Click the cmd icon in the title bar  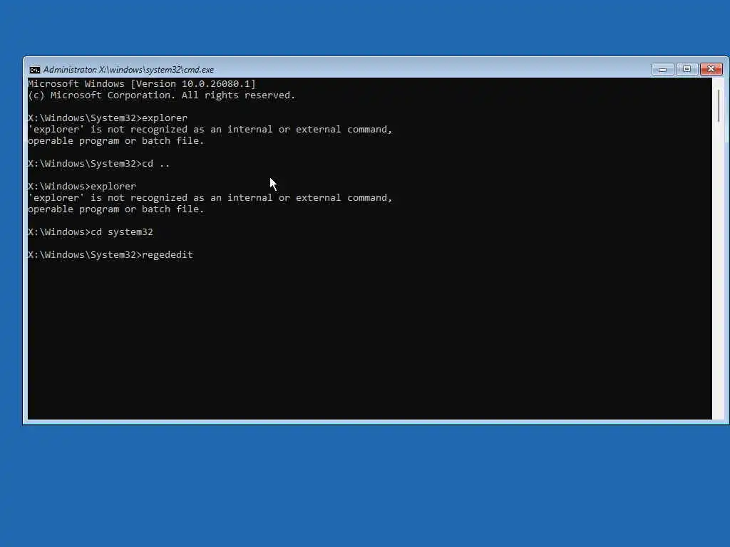coord(34,70)
